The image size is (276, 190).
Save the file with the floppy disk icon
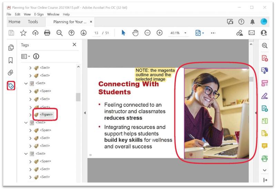pyautogui.click(x=11, y=33)
